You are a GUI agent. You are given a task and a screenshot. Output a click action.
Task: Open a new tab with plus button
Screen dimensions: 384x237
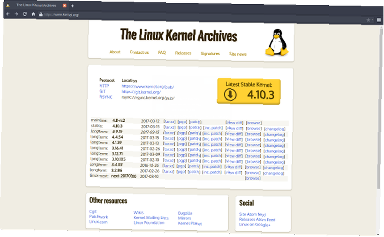(72, 6)
